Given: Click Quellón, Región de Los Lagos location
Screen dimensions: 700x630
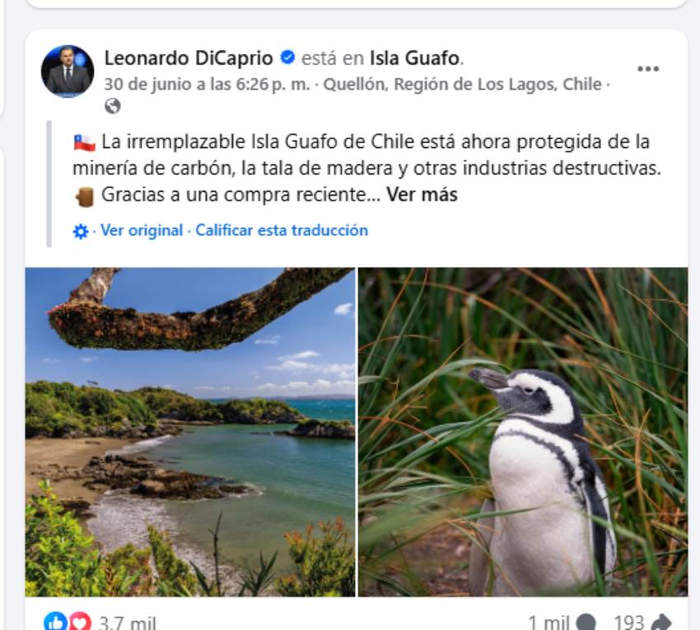Looking at the screenshot, I should click(462, 84).
